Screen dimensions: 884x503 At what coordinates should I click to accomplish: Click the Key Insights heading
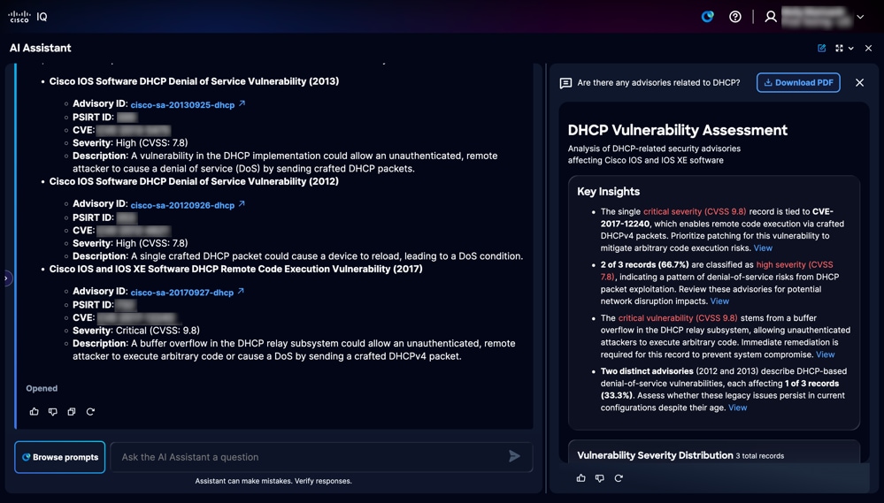[608, 192]
